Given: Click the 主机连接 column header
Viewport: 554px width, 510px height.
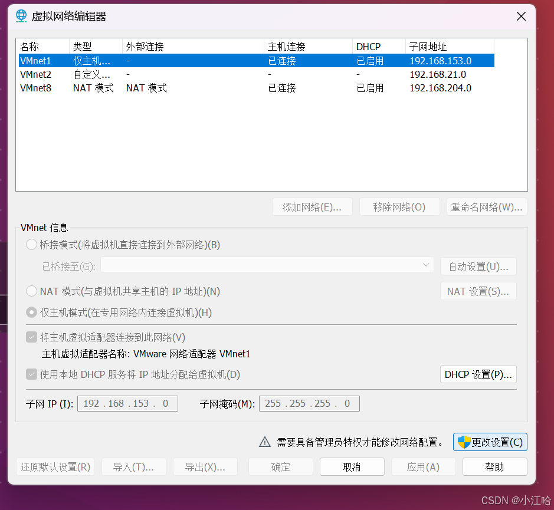Looking at the screenshot, I should click(308, 46).
